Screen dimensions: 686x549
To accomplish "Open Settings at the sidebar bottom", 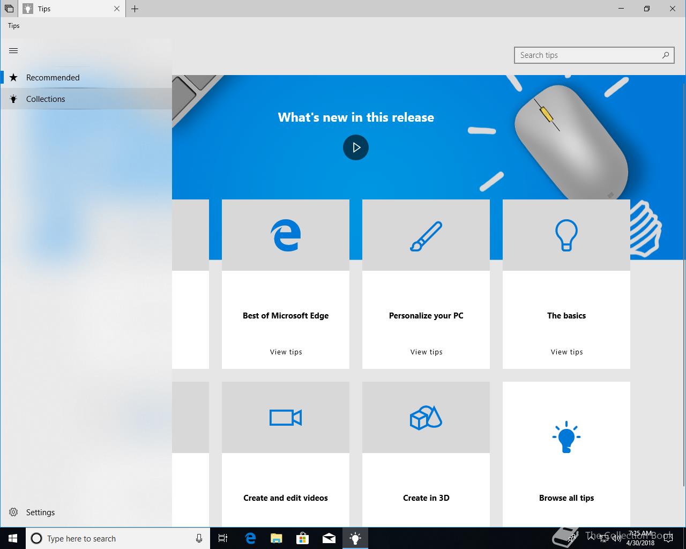I will pos(86,512).
